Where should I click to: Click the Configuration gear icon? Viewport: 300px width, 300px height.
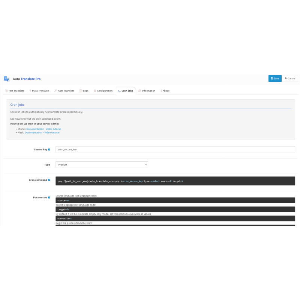click(x=94, y=90)
